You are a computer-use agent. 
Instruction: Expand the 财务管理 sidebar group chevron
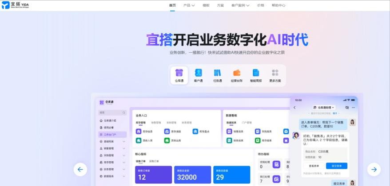coord(124,169)
